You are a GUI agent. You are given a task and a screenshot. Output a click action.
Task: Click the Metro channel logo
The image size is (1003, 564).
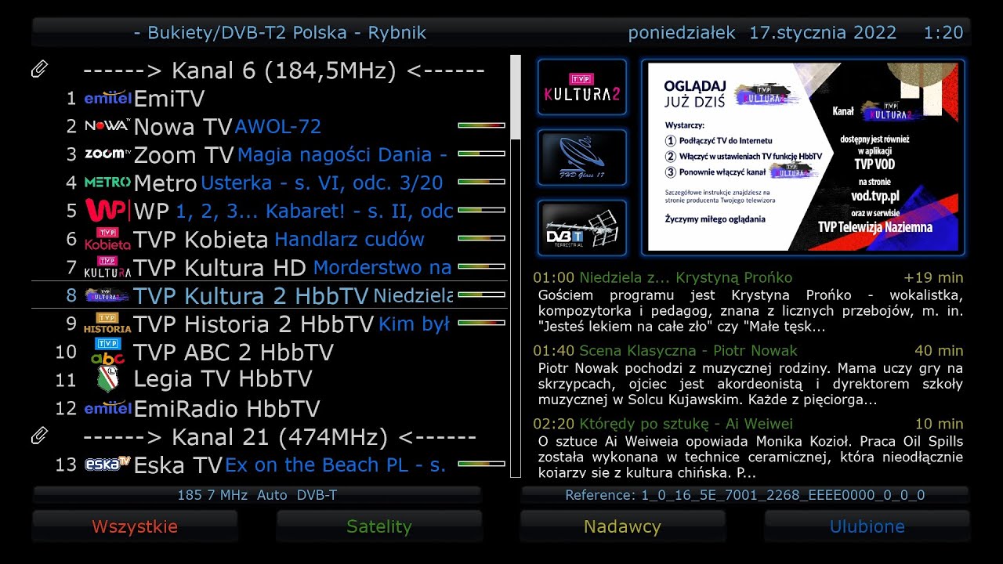pyautogui.click(x=107, y=183)
